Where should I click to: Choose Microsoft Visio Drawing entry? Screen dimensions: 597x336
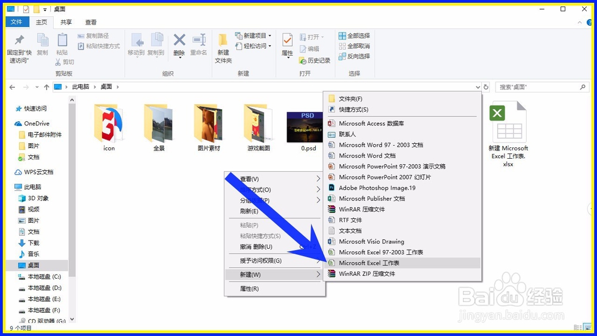(x=402, y=241)
